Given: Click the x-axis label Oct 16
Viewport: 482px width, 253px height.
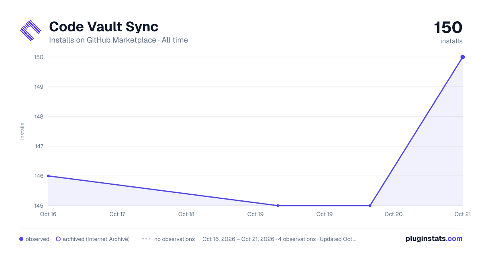Looking at the screenshot, I should [x=48, y=214].
